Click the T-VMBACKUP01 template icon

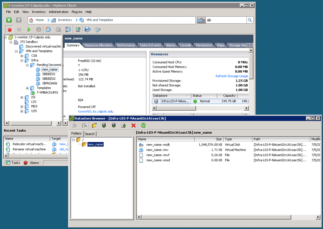[32, 93]
